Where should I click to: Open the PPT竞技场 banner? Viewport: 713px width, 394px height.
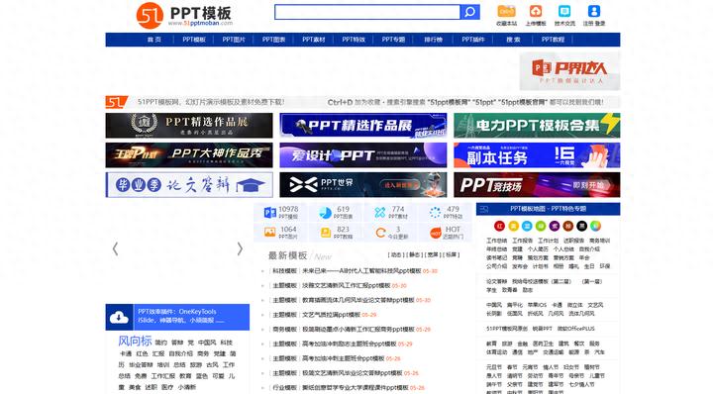point(537,184)
